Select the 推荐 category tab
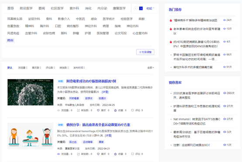This screenshot has height=162, width=242. (10, 8)
